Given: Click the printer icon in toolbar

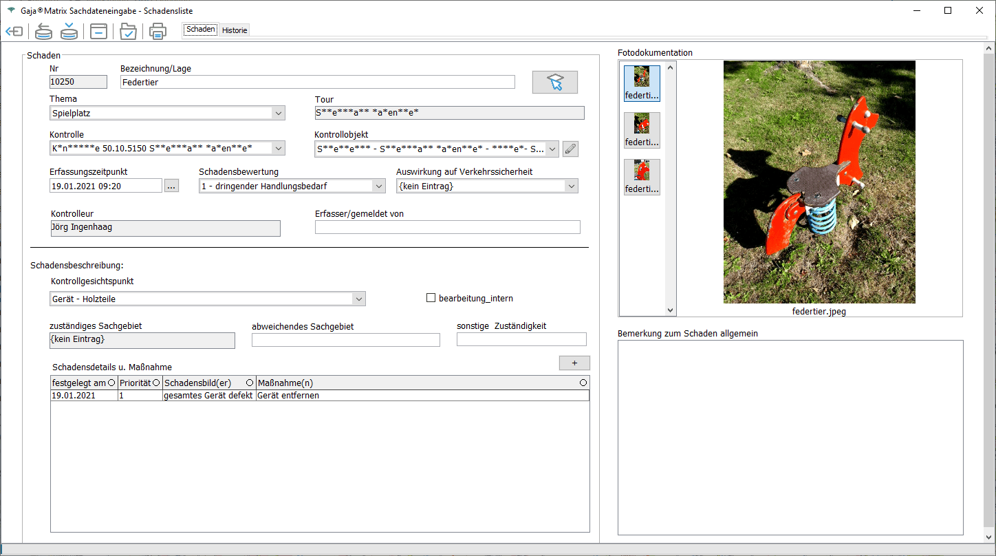Looking at the screenshot, I should [158, 32].
